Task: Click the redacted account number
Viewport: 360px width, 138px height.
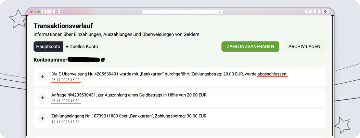Action: [x=84, y=60]
